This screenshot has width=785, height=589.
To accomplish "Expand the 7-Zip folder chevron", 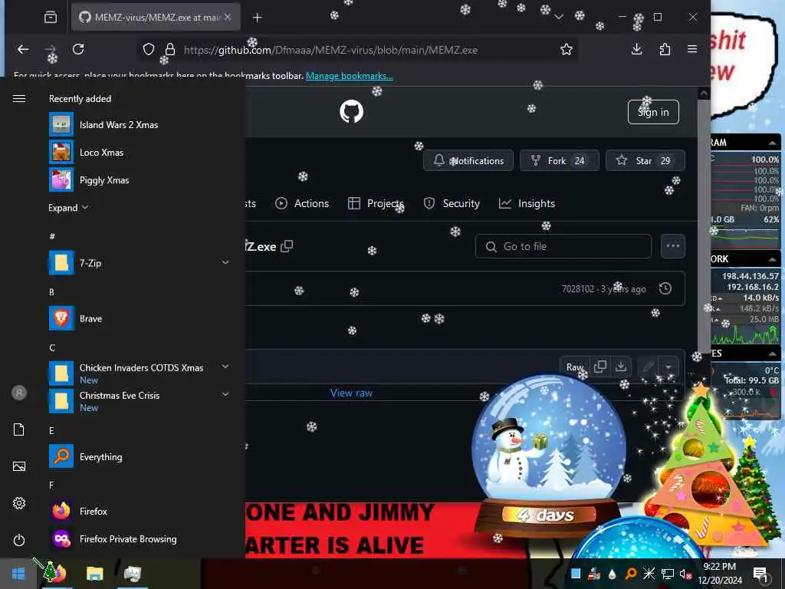I will click(225, 262).
